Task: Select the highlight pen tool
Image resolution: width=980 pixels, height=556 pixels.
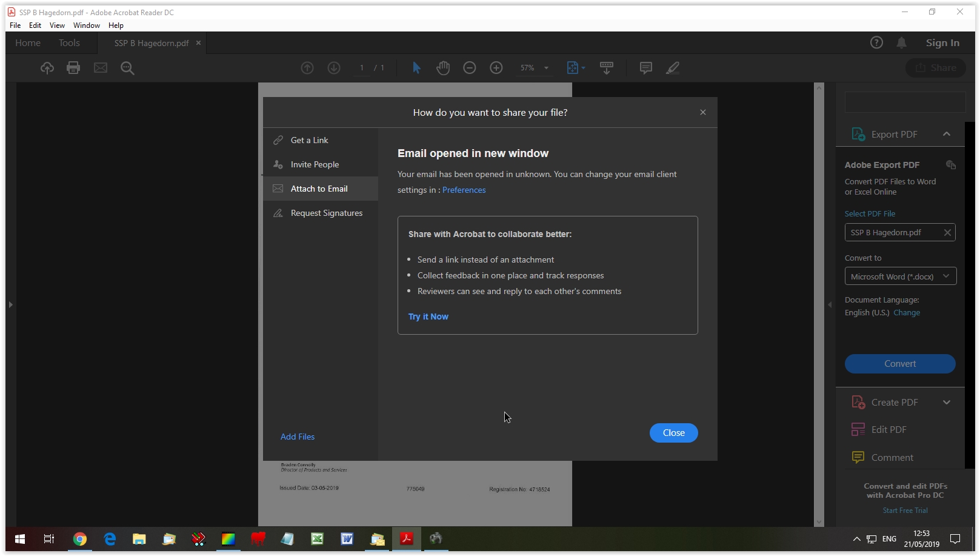Action: [x=673, y=68]
